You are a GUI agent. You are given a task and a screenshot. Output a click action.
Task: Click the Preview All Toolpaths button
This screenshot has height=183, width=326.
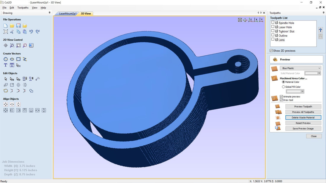[x=303, y=112]
